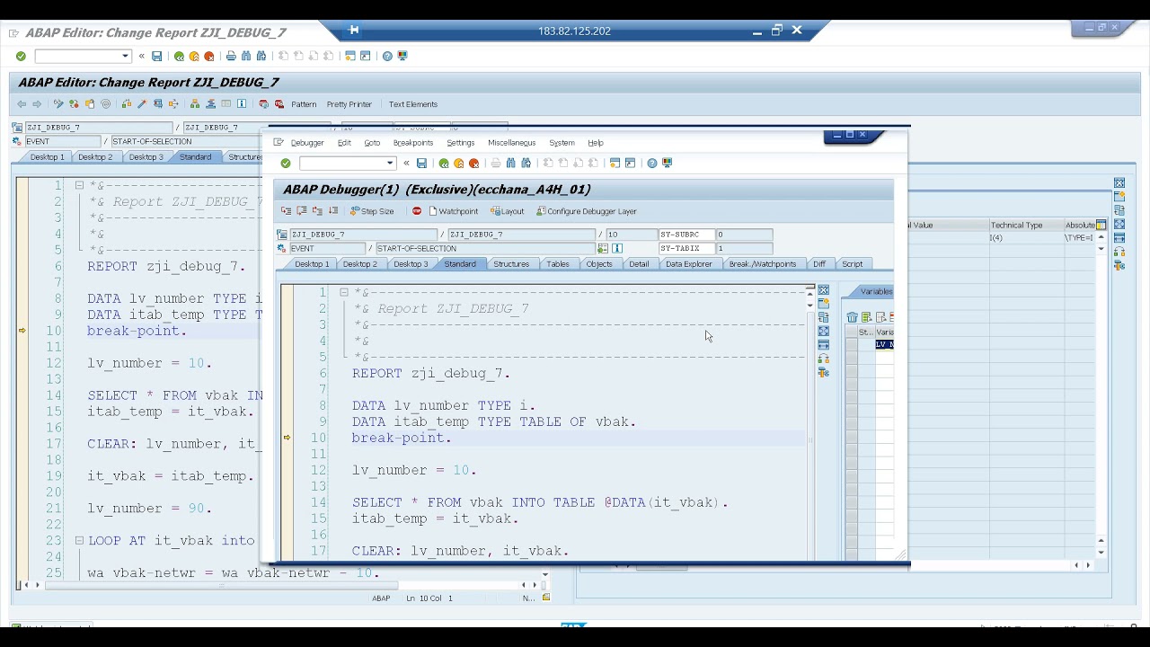Viewport: 1150px width, 647px height.
Task: Click the Customize Local Layout monitor icon in debugger
Action: click(668, 164)
